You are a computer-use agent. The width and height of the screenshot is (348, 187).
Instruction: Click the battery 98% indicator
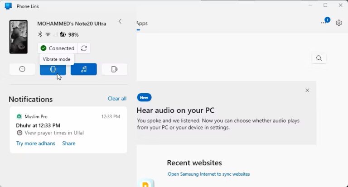coord(69,34)
